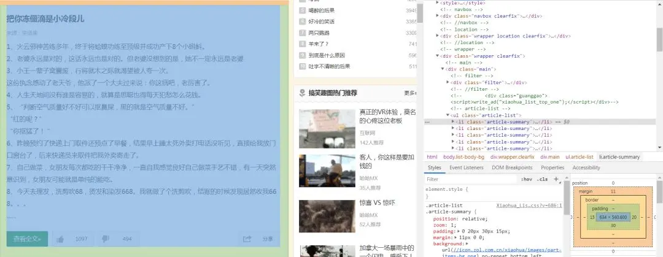Viewport: 663px width, 257px height.
Task: Select the html breadcrumb
Action: [432, 157]
